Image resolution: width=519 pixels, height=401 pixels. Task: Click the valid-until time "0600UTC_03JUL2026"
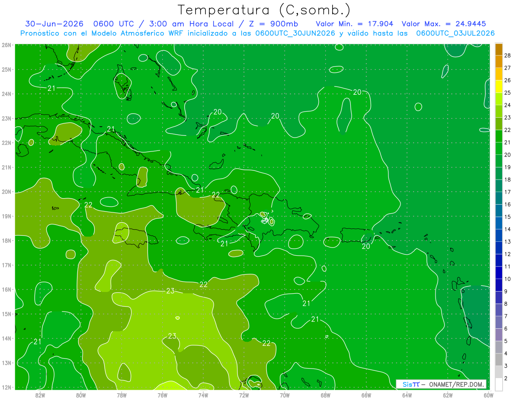(x=455, y=33)
